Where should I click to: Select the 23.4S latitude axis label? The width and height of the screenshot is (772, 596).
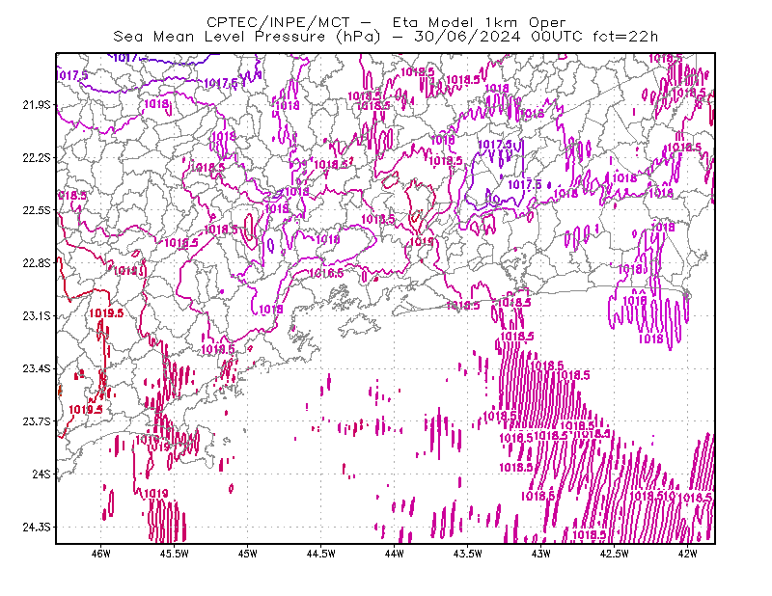coord(37,368)
